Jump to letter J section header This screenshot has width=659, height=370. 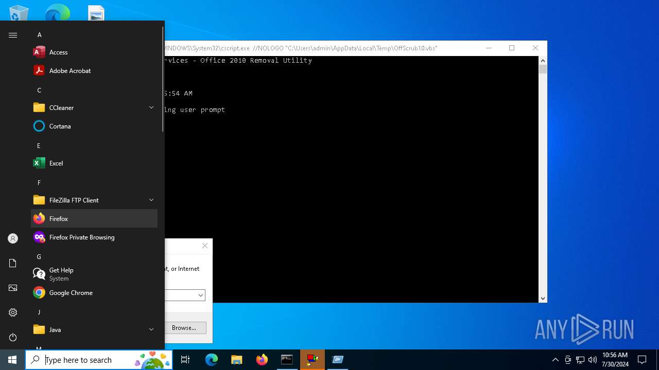click(x=39, y=312)
